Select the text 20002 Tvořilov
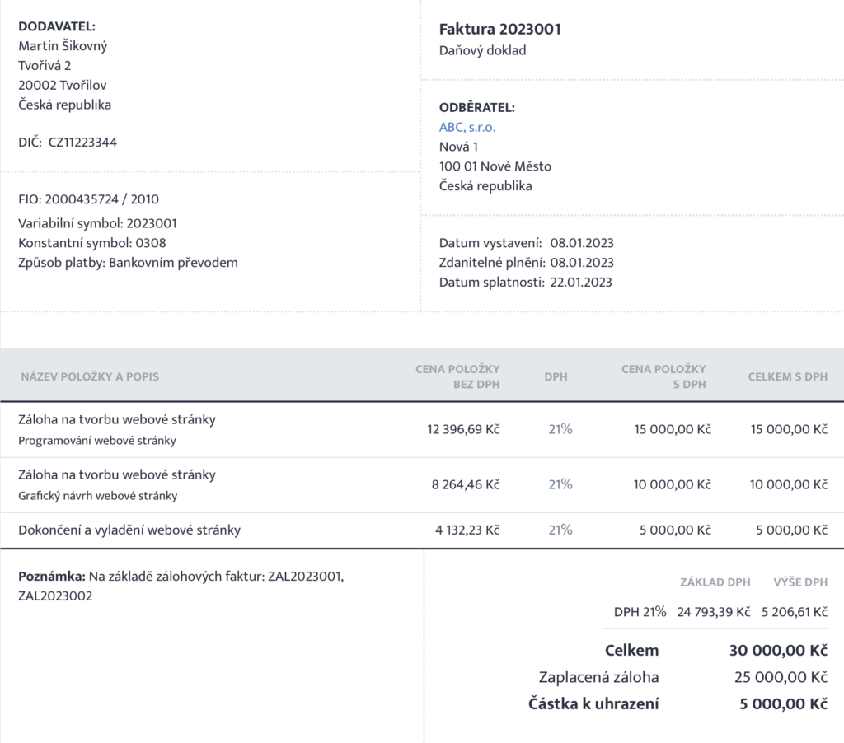844x743 pixels. [63, 85]
